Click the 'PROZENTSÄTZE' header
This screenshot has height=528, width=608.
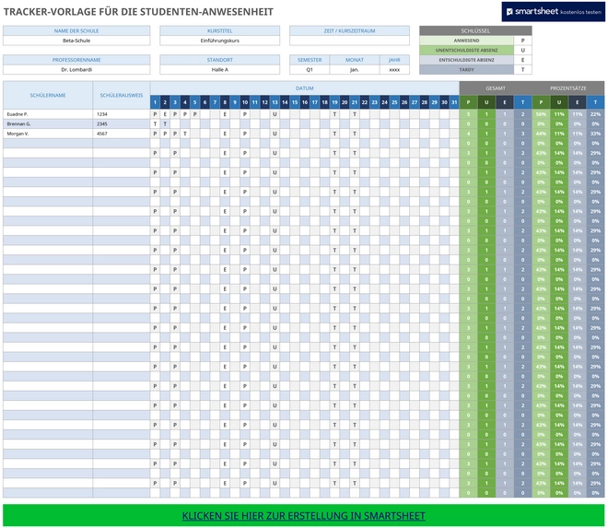(568, 88)
